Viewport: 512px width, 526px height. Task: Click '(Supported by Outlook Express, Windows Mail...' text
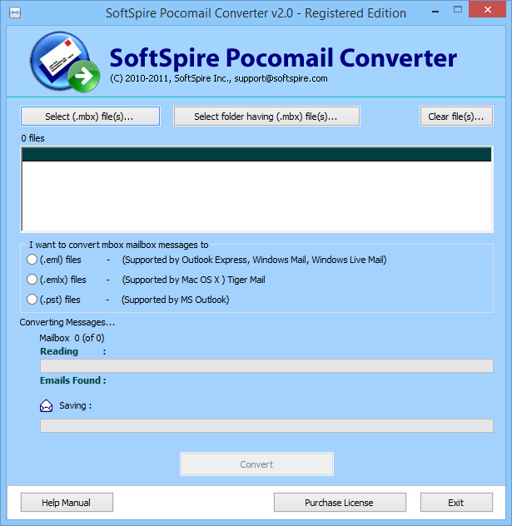[x=254, y=260]
